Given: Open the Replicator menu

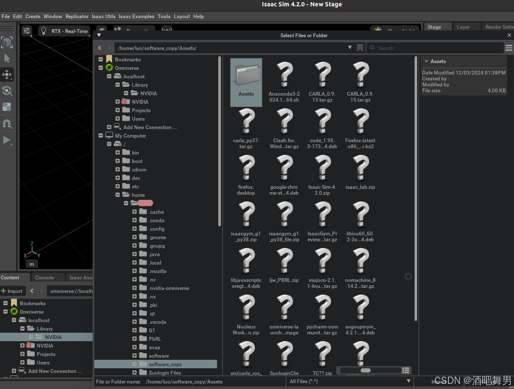Looking at the screenshot, I should 77,17.
